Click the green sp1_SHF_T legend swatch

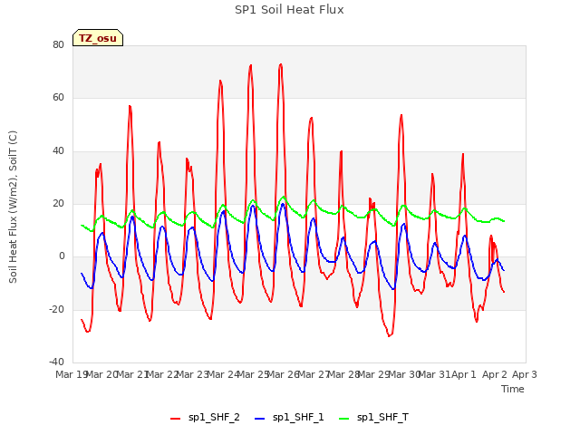344,419
